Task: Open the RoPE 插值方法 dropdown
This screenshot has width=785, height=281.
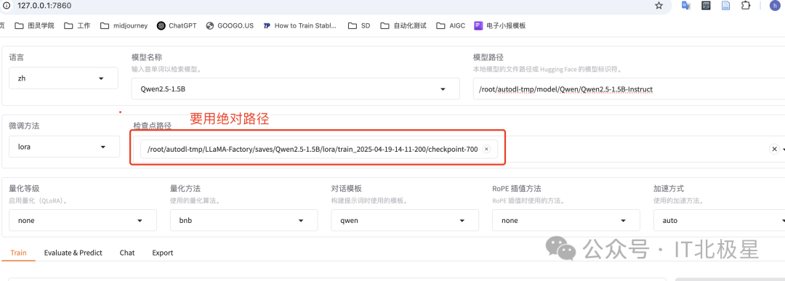Action: tap(566, 220)
